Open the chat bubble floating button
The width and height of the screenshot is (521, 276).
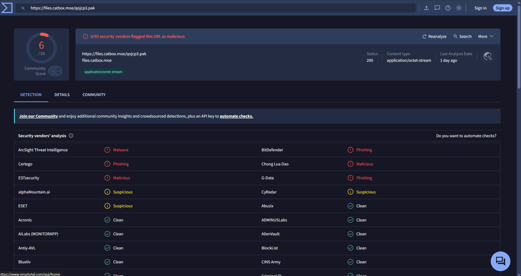(500, 261)
